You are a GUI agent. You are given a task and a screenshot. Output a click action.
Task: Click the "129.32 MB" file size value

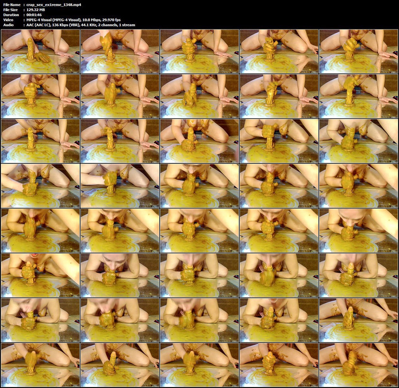(35, 10)
